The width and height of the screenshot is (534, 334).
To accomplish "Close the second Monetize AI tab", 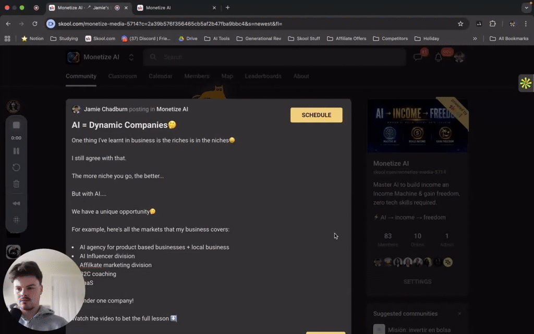I will click(x=214, y=7).
